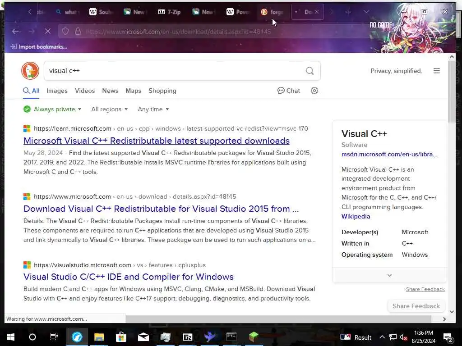This screenshot has width=462, height=346.
Task: Show hidden tray icons chevron
Action: (x=382, y=337)
